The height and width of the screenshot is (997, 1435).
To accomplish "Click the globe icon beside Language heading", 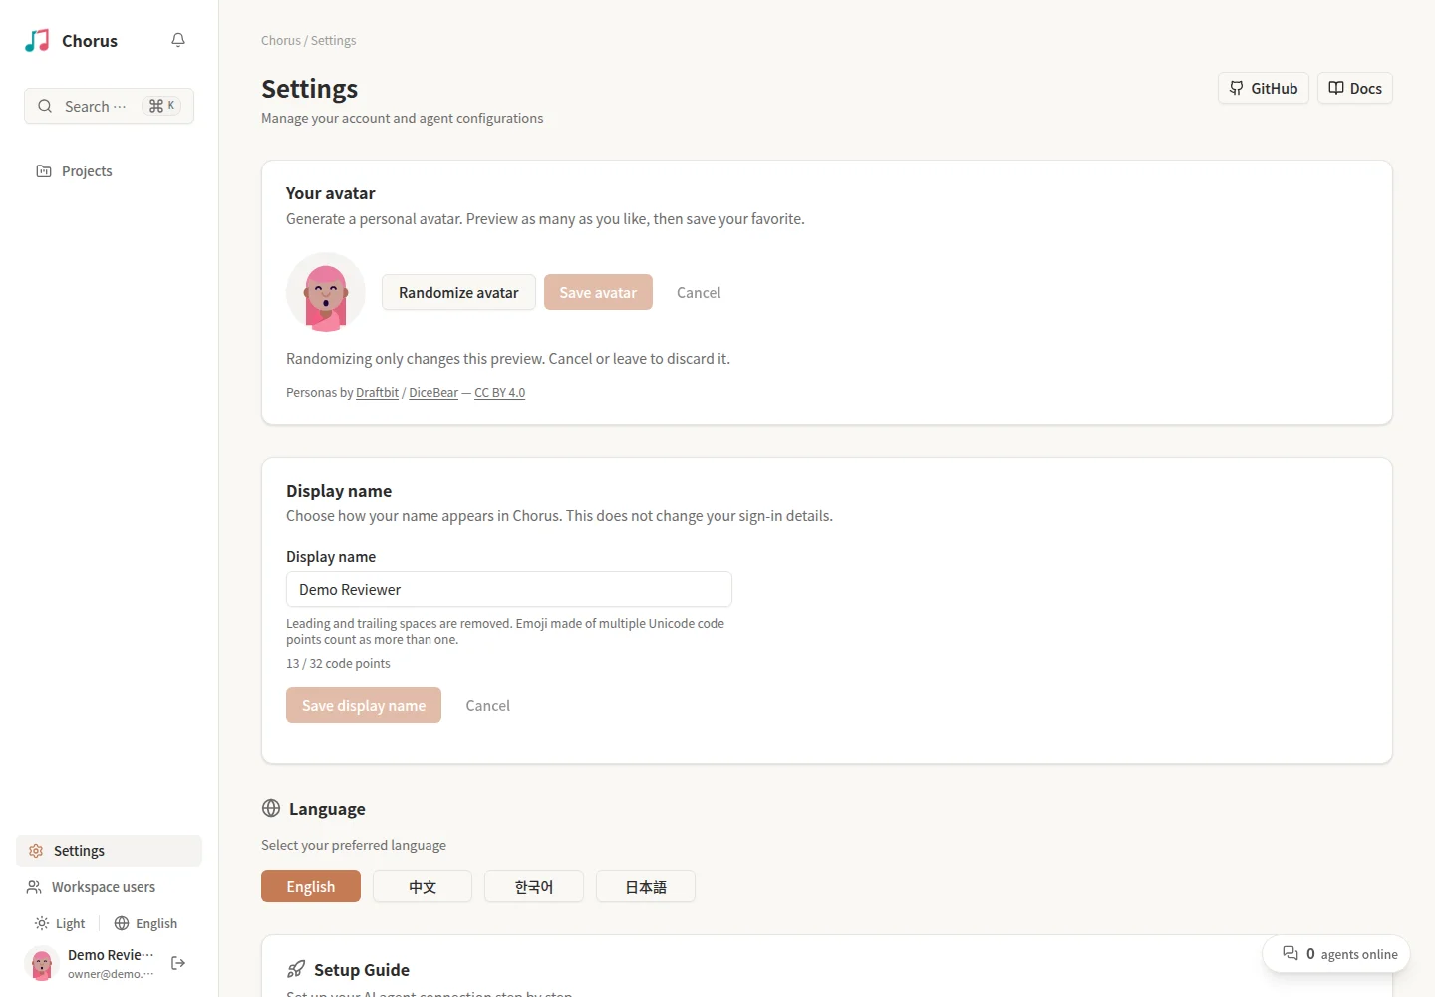I will point(271,808).
